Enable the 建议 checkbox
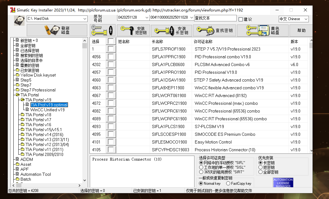Image resolution: width=329 pixels, height=199 pixels. 240,19
